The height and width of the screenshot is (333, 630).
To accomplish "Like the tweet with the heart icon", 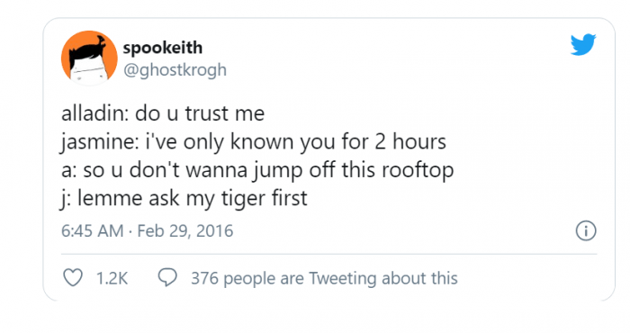I will point(73,277).
